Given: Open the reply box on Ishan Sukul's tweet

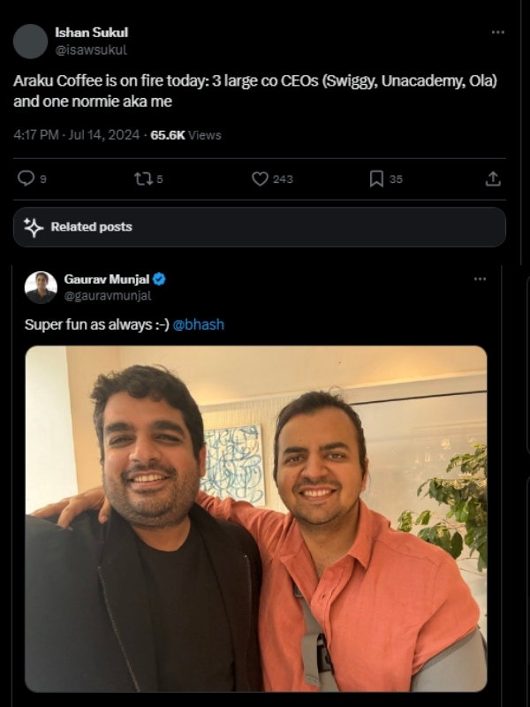Looking at the screenshot, I should click(27, 179).
